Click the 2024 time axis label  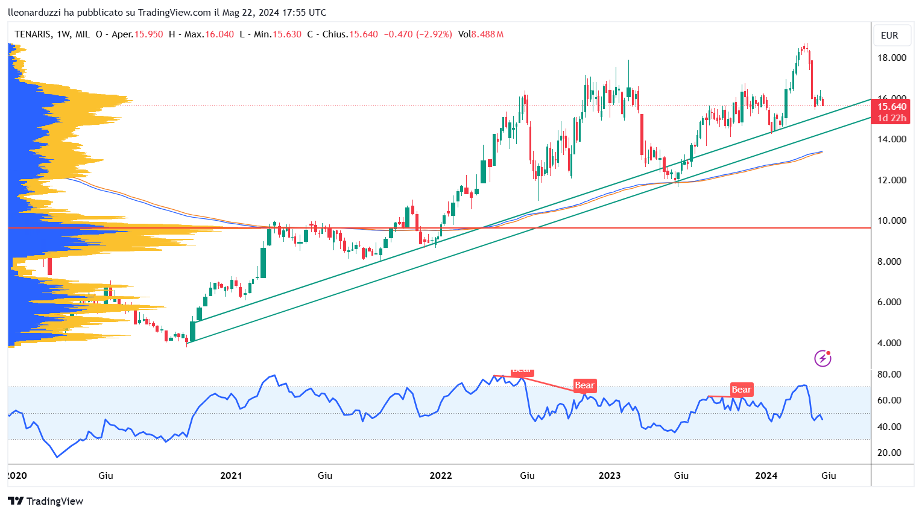click(766, 476)
